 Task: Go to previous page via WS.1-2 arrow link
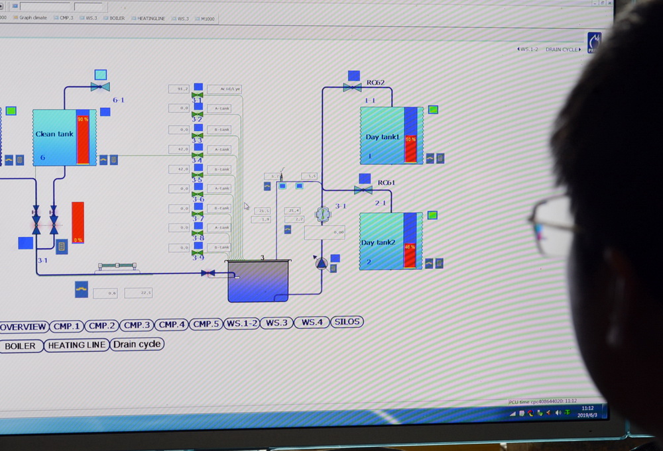click(528, 50)
